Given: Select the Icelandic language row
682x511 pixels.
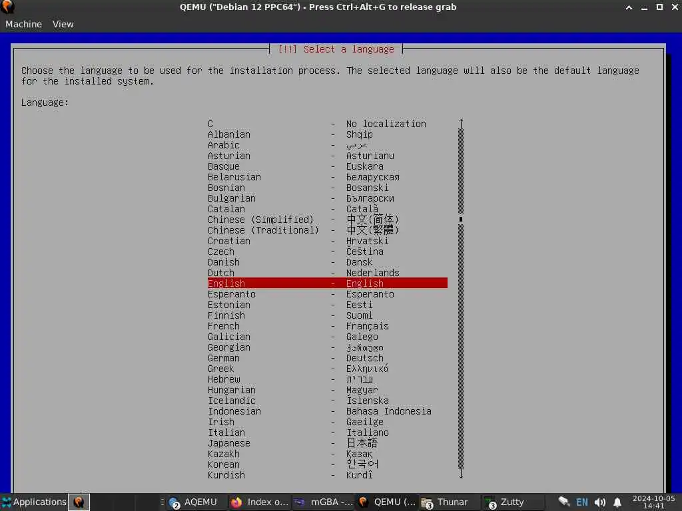Looking at the screenshot, I should [328, 401].
